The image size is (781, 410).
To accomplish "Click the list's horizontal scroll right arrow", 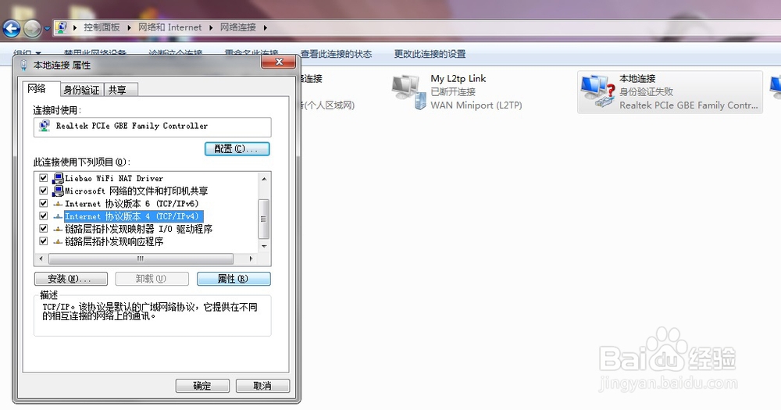I will point(251,258).
